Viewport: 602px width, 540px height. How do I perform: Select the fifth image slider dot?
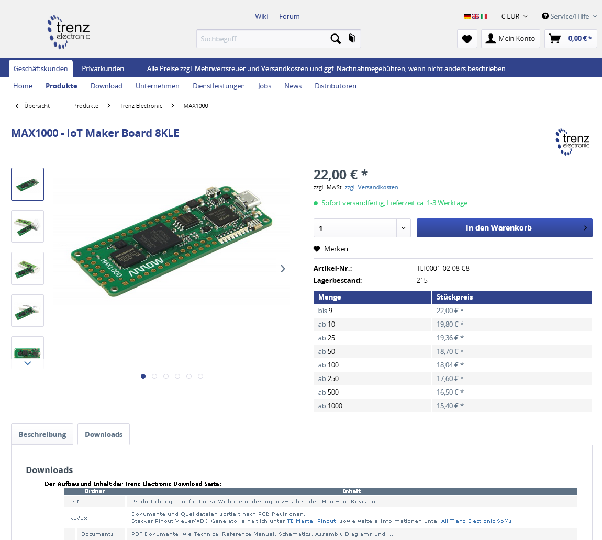point(189,376)
